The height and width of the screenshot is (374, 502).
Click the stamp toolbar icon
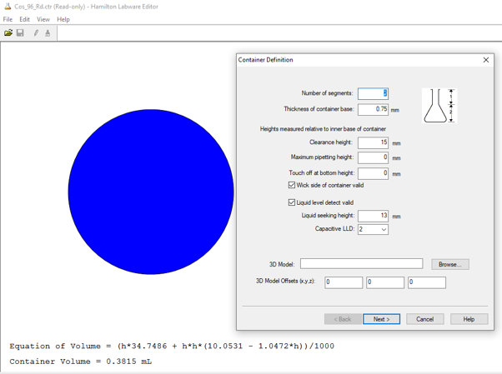48,32
